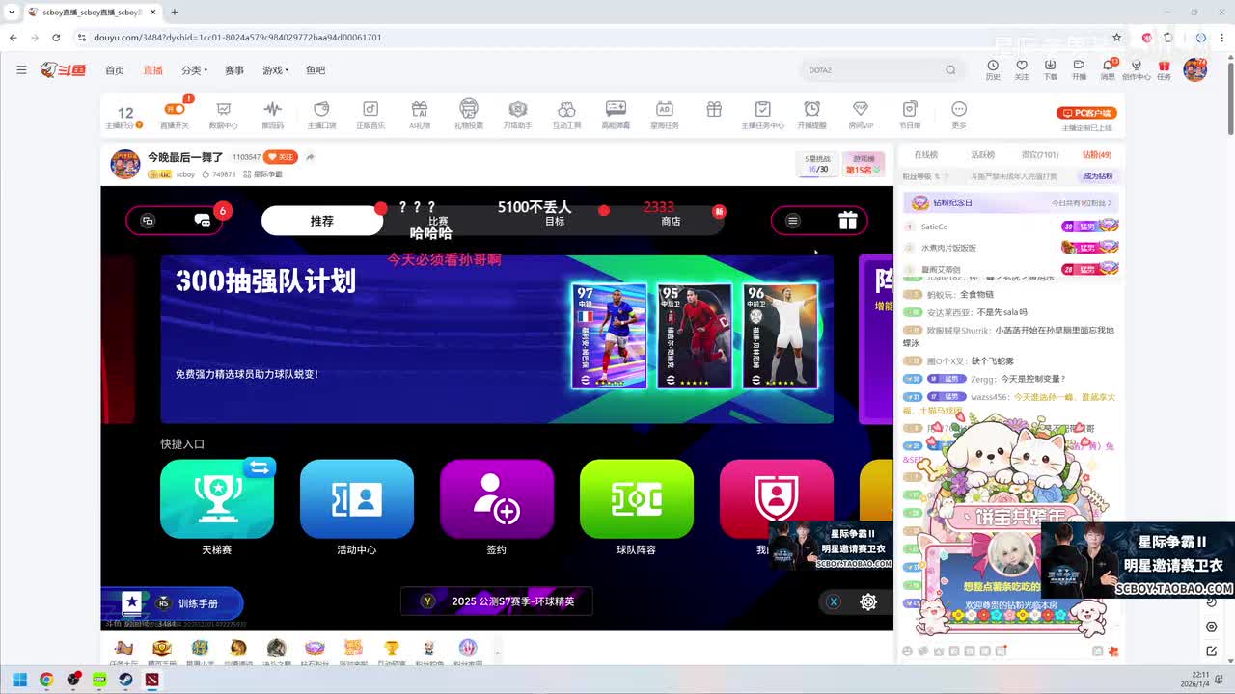Viewport: 1235px width, 694px height.
Task: Click the 成为钻粉 button
Action: point(1098,176)
